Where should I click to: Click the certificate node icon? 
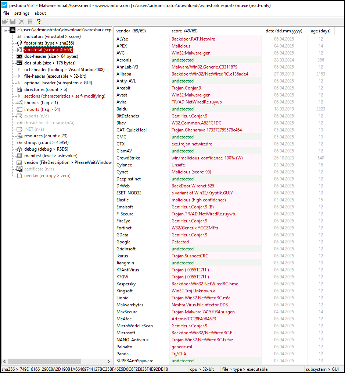(x=19, y=169)
